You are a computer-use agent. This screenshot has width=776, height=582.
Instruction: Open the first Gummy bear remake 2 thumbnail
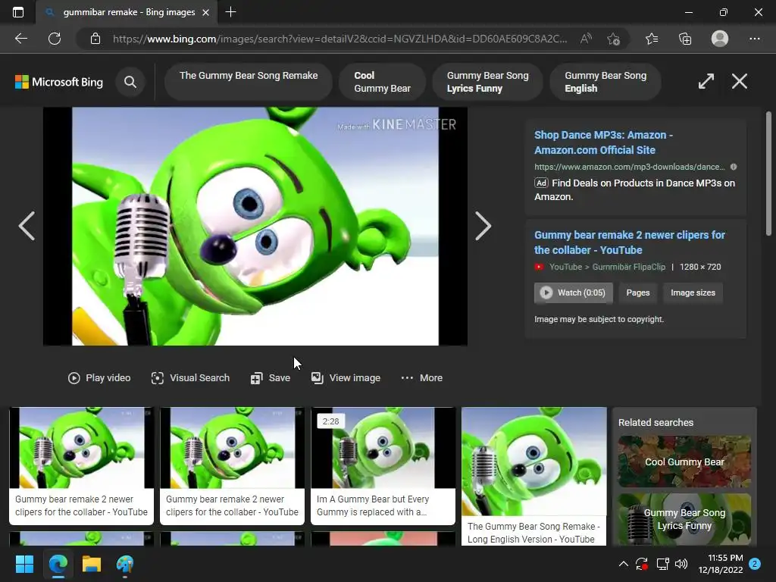82,466
